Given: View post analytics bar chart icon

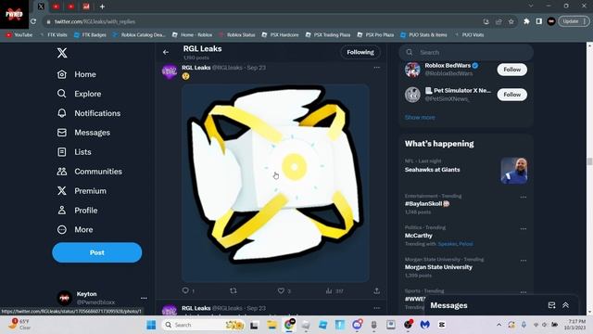Looking at the screenshot, I should pos(329,290).
